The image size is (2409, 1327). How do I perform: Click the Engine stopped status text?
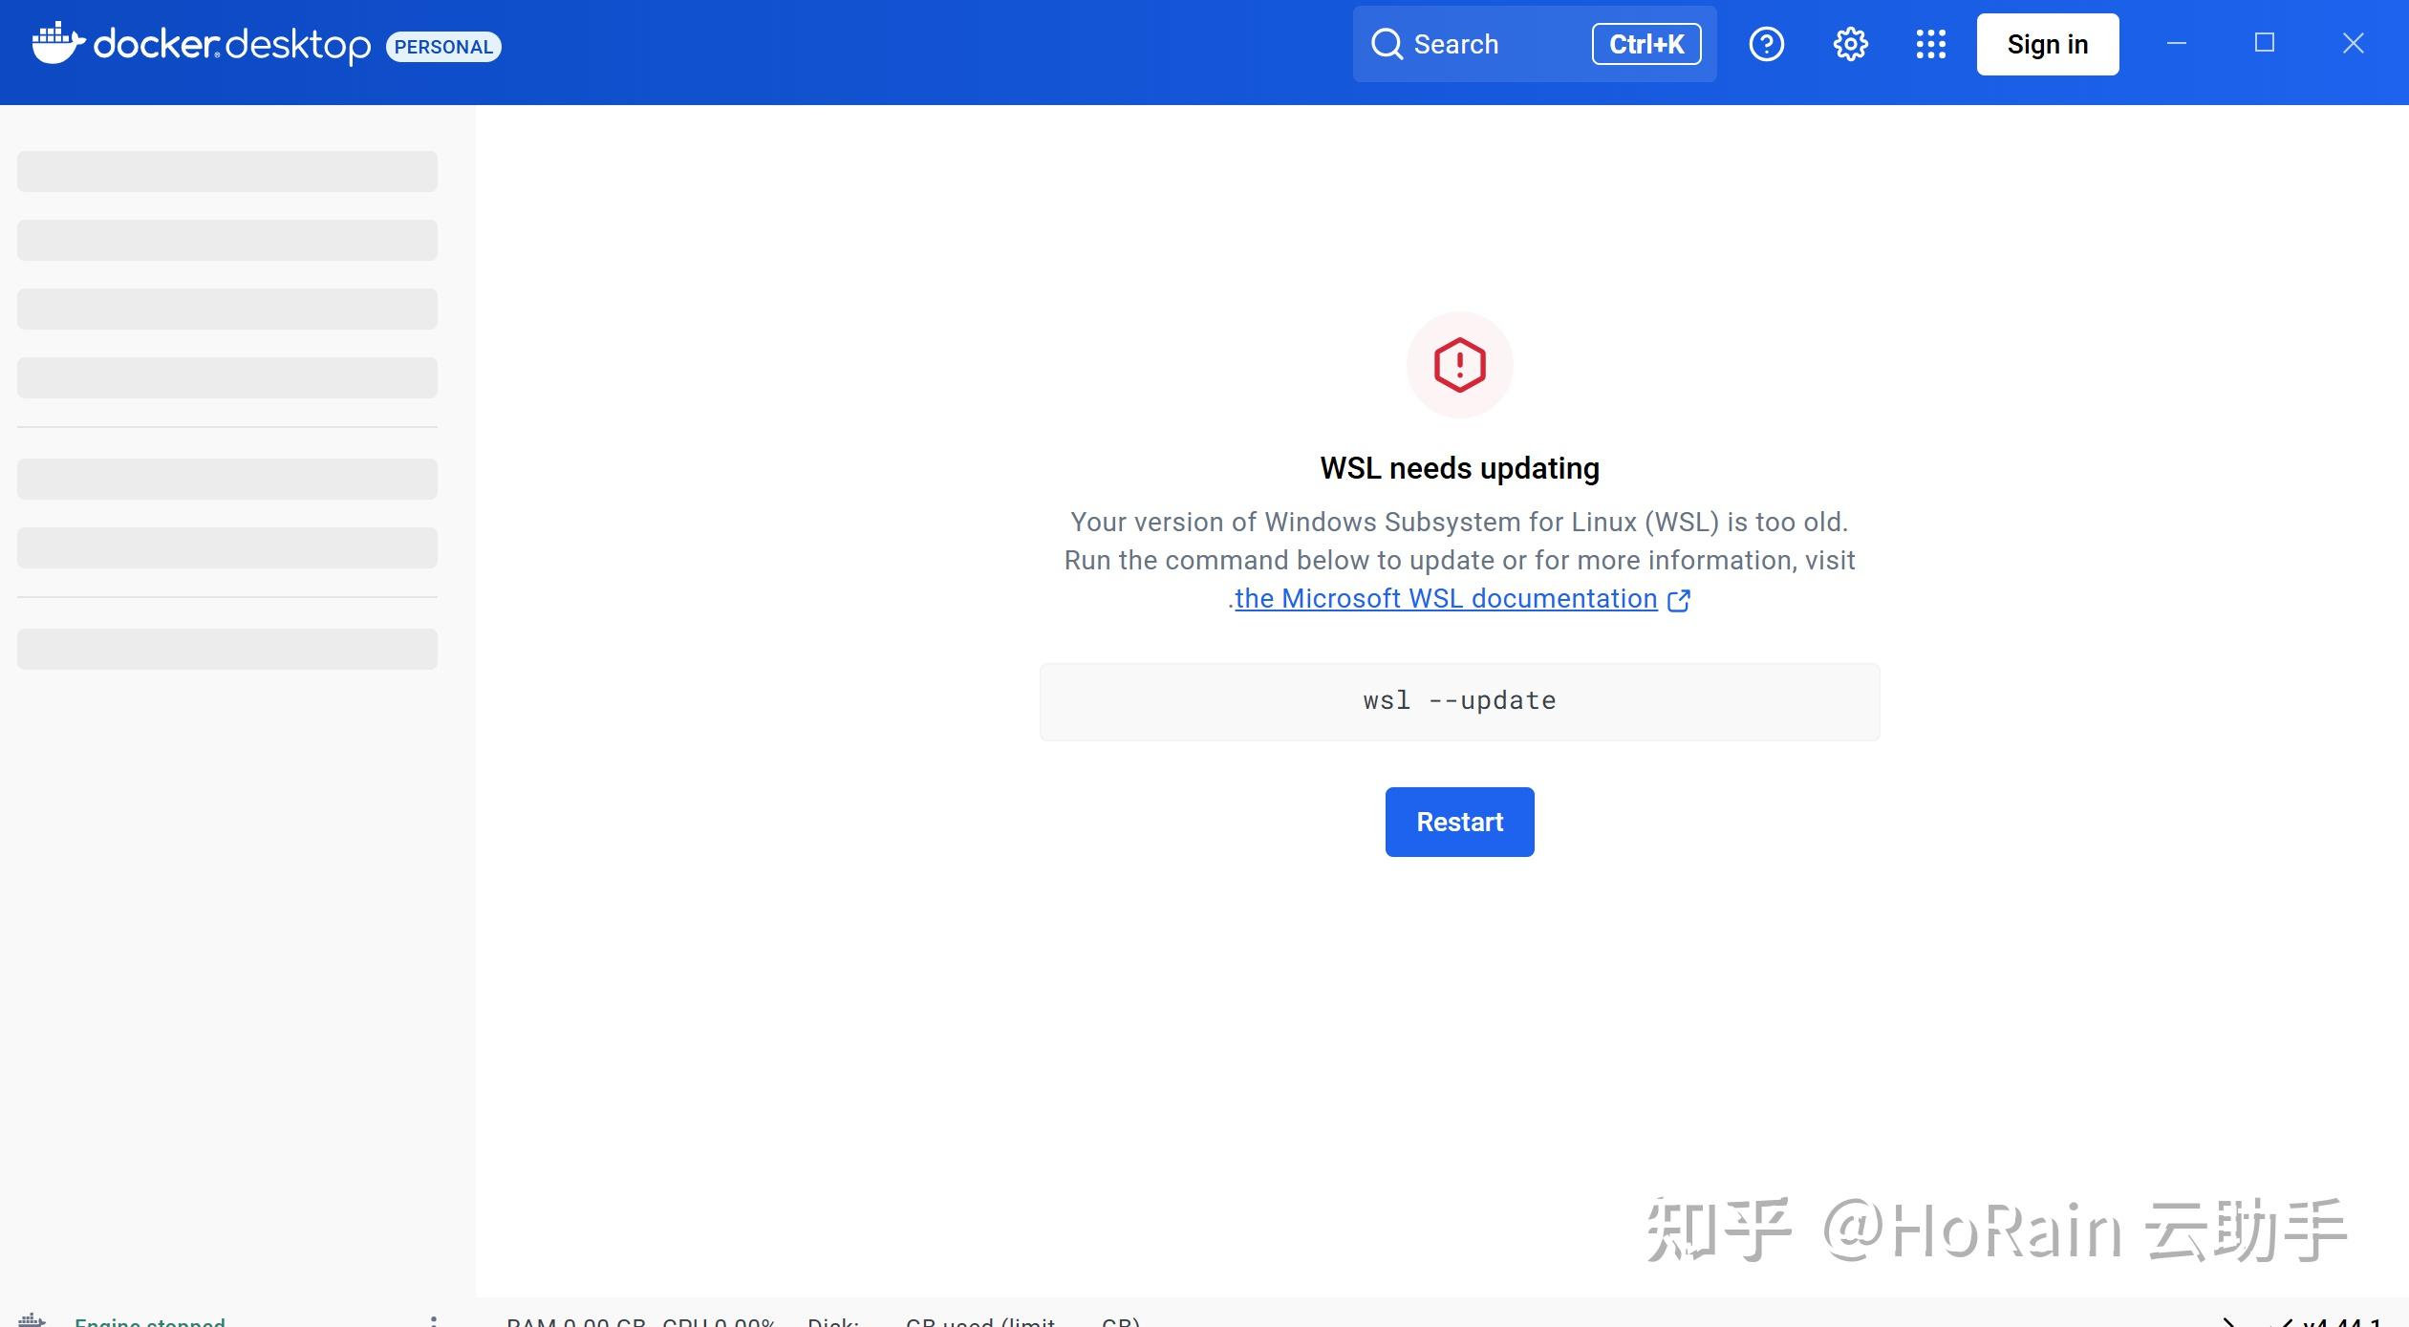pyautogui.click(x=149, y=1321)
